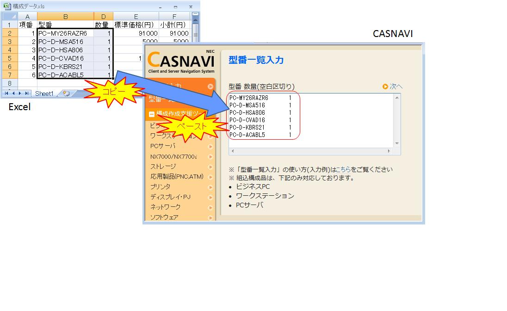Click cell PC-D-CVAD16 in Excel
The image size is (507, 311).
(x=66, y=58)
